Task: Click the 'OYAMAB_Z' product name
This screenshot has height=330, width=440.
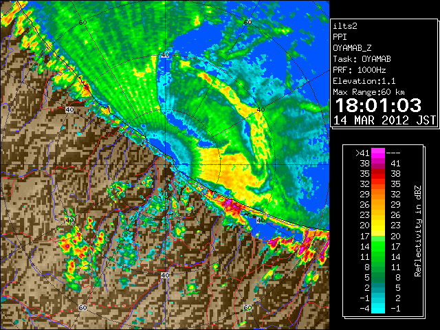Action: point(352,48)
